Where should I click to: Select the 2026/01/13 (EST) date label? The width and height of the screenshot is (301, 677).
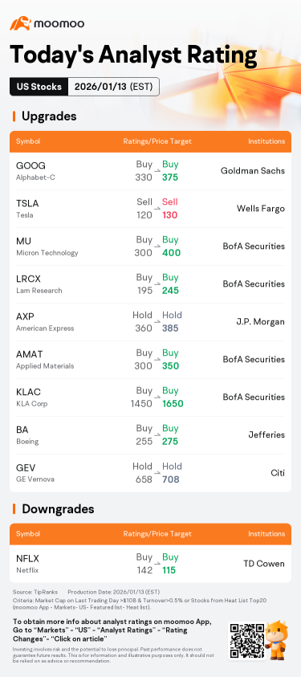[114, 87]
